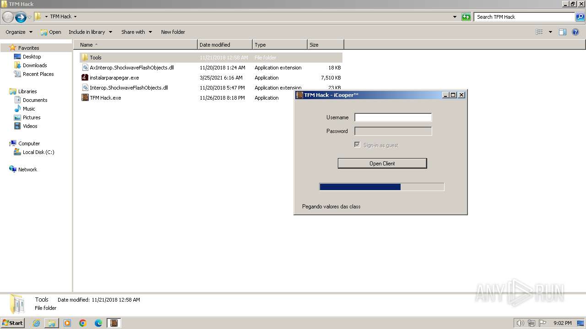Open the media player taskbar icon
This screenshot has height=329, width=586.
point(67,323)
